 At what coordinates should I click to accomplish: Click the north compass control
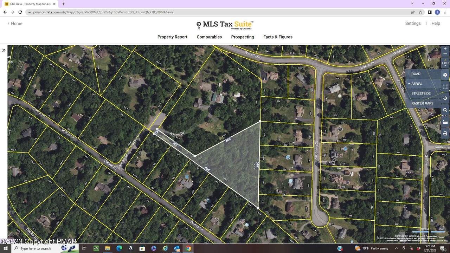[x=445, y=63]
